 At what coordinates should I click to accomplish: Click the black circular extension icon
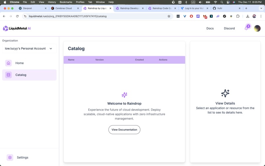pyautogui.click(x=225, y=16)
